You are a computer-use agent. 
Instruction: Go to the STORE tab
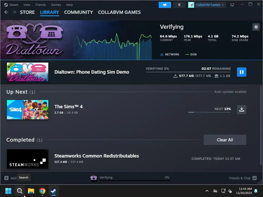(27, 12)
